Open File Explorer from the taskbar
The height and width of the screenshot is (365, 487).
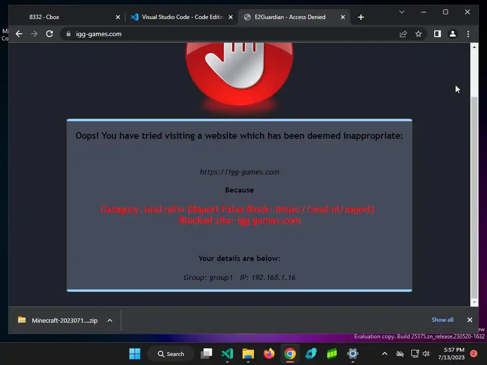click(248, 354)
